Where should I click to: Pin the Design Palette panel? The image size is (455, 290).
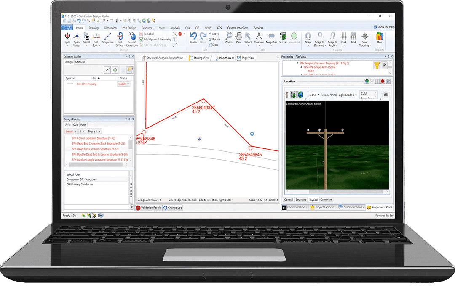pos(129,119)
